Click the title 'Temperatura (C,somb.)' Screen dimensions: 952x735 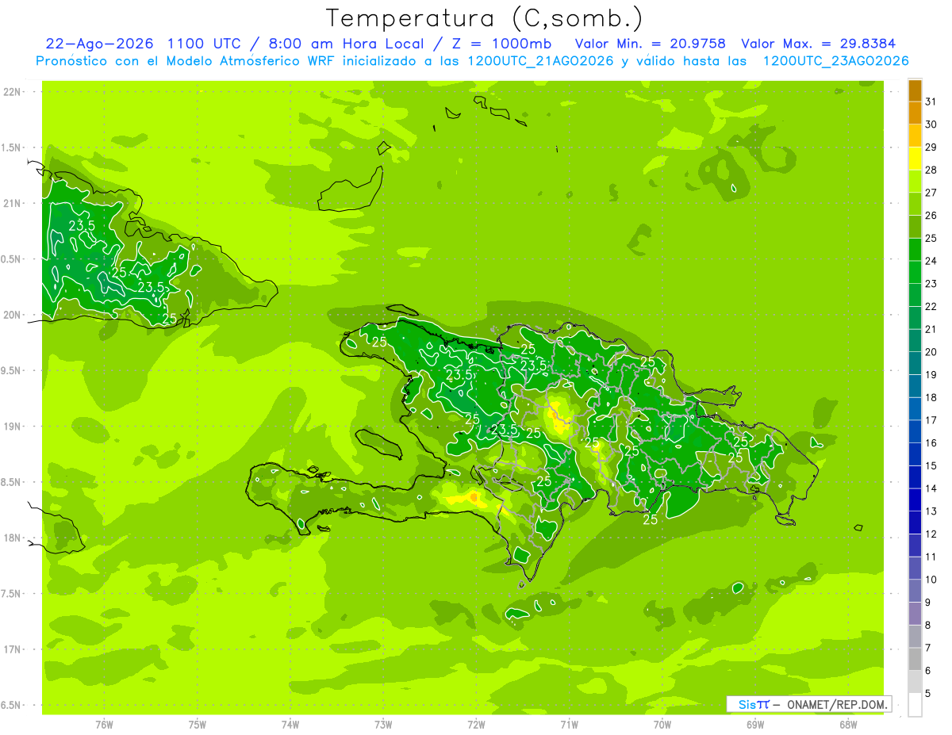485,18
